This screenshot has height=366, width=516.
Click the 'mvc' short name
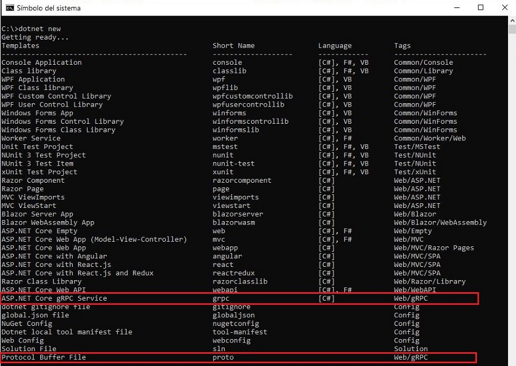(x=219, y=239)
